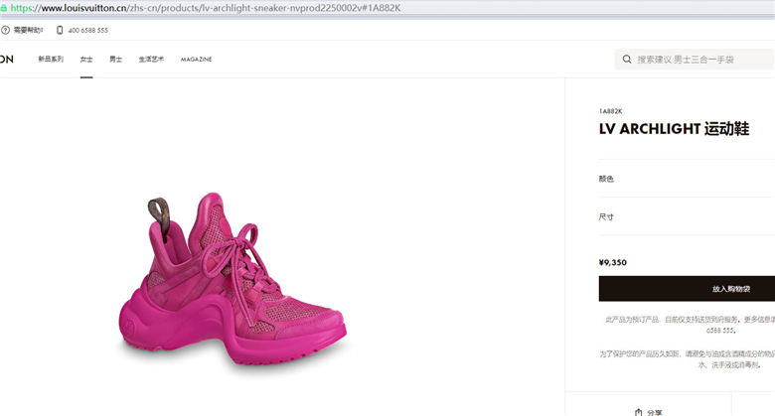Screen dimensions: 775x416
Task: Click the 1A882K product code
Action: tap(610, 111)
